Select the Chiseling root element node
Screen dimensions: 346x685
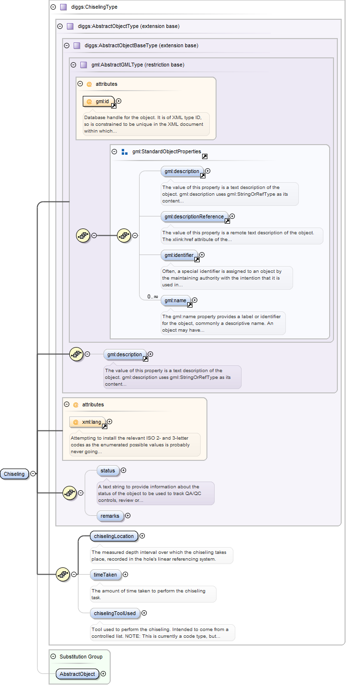click(14, 474)
